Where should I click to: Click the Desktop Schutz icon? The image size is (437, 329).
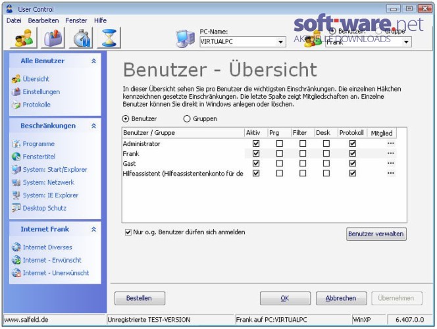click(16, 208)
